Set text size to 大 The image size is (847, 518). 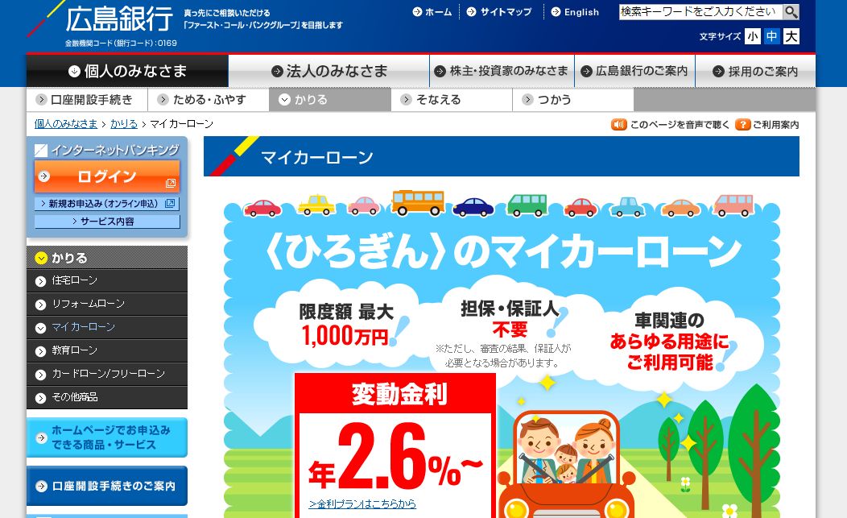pyautogui.click(x=791, y=36)
